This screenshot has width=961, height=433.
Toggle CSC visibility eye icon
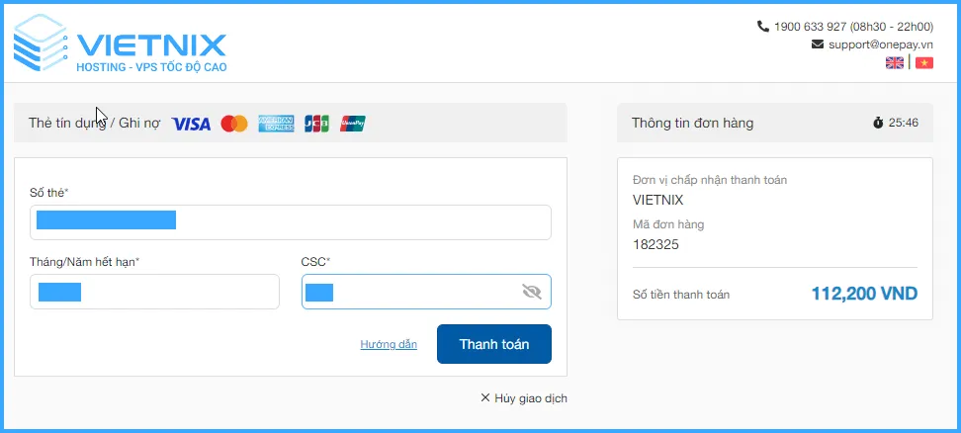(532, 292)
